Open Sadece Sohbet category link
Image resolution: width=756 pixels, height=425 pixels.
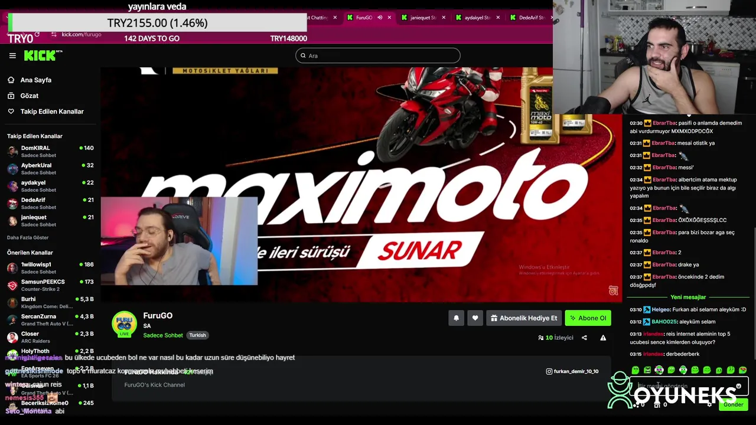(163, 335)
